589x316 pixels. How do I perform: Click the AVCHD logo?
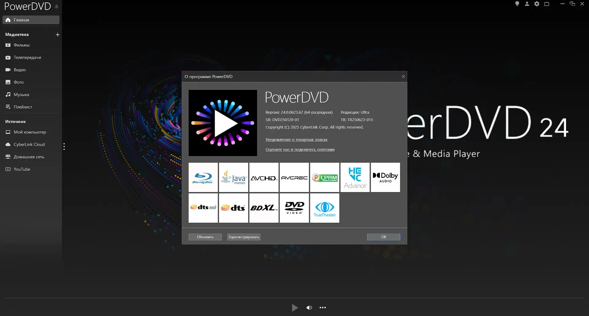[x=264, y=177]
